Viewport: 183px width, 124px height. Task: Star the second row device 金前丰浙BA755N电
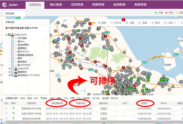point(6,114)
